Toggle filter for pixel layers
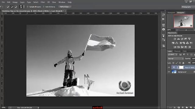Image resolution: width=195 pixels, height=109 pixels. click(180, 54)
